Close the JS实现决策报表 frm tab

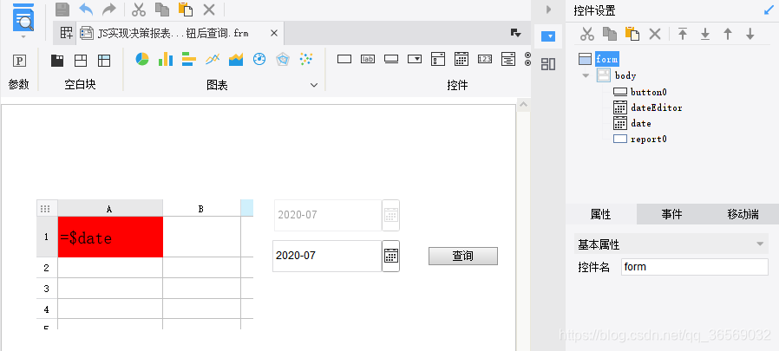coord(274,33)
